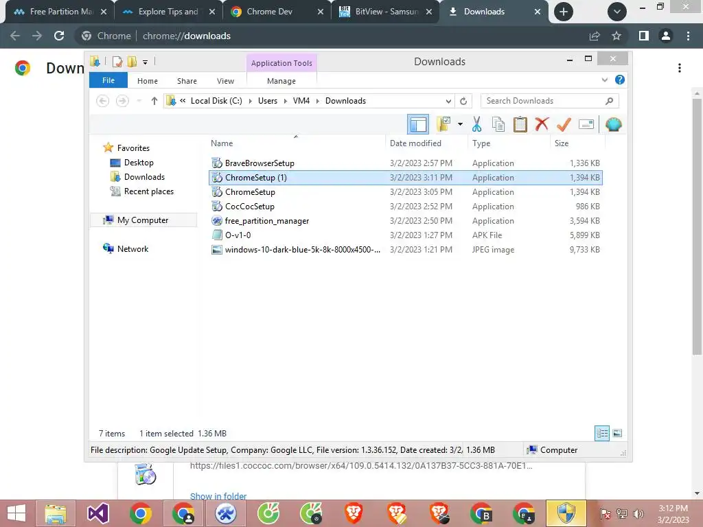Viewport: 703px width, 527px height.
Task: Open the Home ribbon tab
Action: [x=148, y=81]
